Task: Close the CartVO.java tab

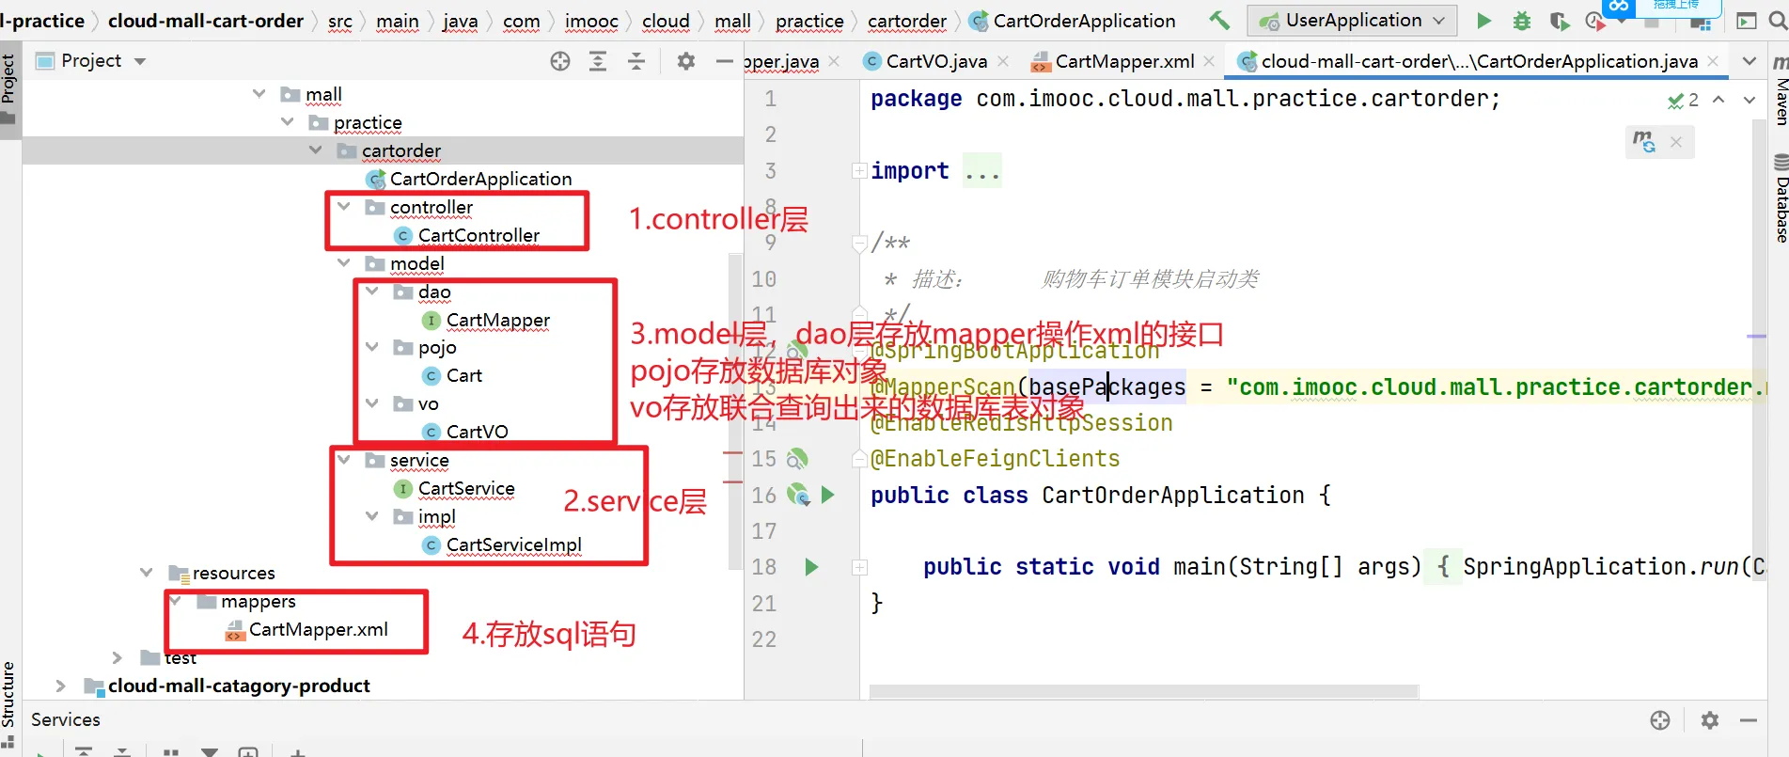Action: [1003, 61]
